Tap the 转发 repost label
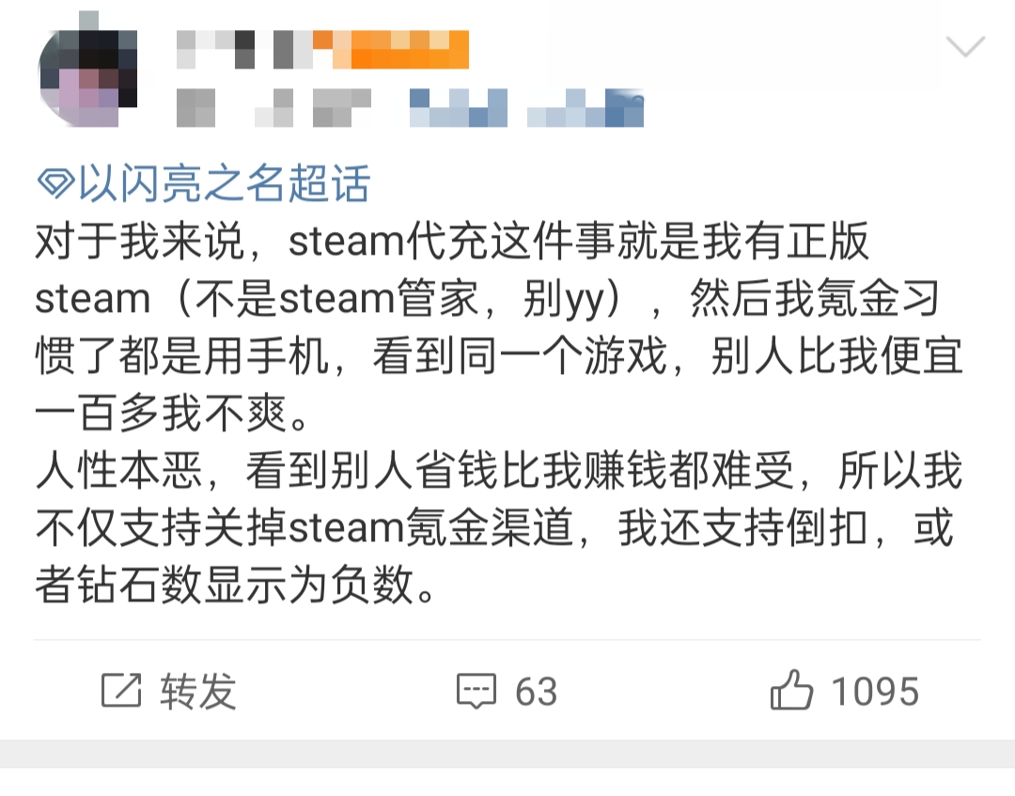 [x=198, y=691]
